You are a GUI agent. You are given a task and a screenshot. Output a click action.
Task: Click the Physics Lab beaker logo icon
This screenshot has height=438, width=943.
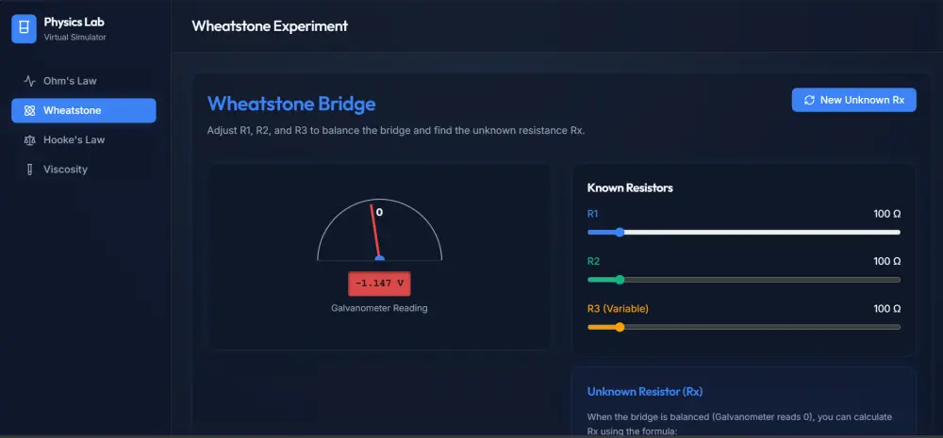click(x=25, y=29)
